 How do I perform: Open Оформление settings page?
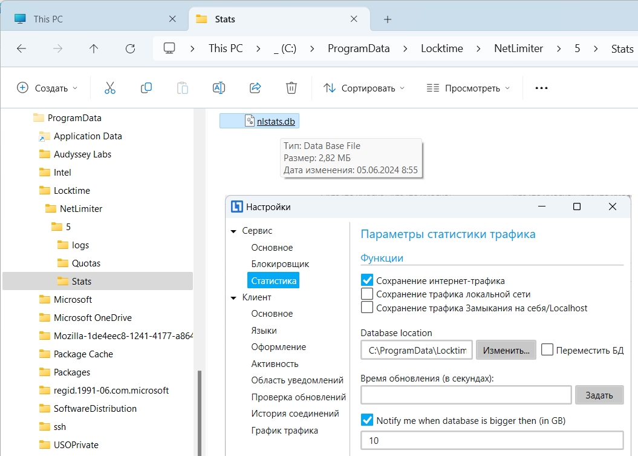point(278,347)
